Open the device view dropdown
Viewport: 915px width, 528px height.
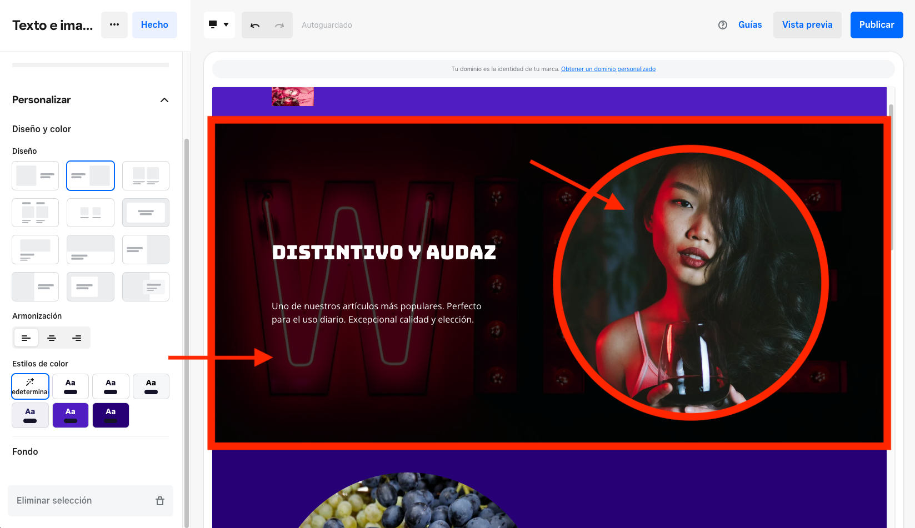[x=219, y=25]
